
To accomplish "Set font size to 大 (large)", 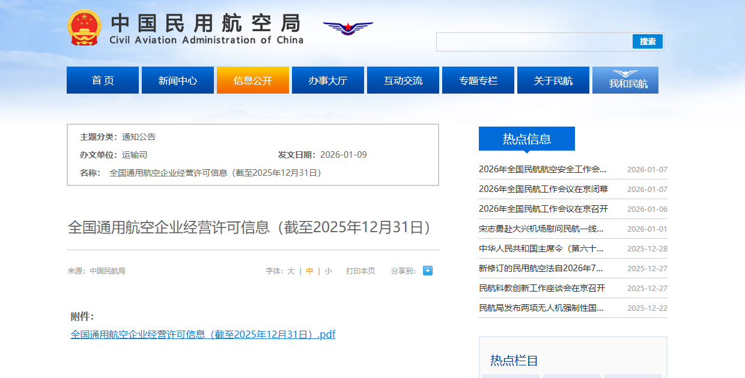I will click(291, 271).
